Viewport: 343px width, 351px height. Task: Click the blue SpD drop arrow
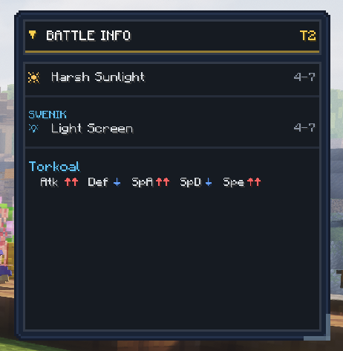[209, 182]
